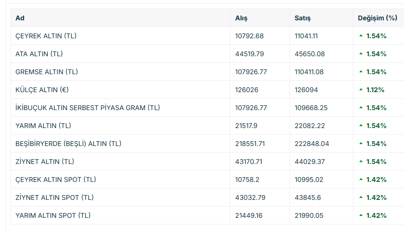Image resolution: width=404 pixels, height=232 pixels.
Task: Click buy price 21449.16
Action: coord(249,215)
